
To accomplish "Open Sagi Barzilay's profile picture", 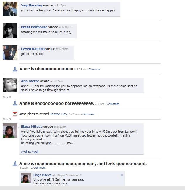I will coord(10,9).
